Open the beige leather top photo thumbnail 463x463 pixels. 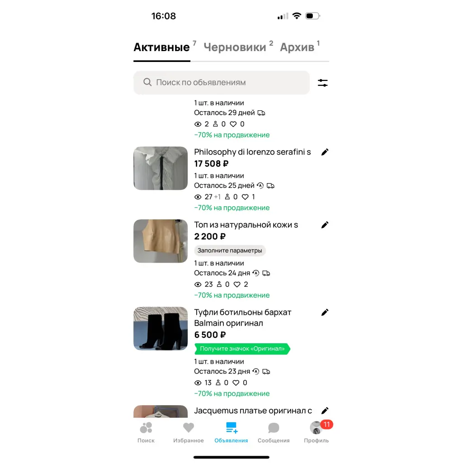point(161,241)
